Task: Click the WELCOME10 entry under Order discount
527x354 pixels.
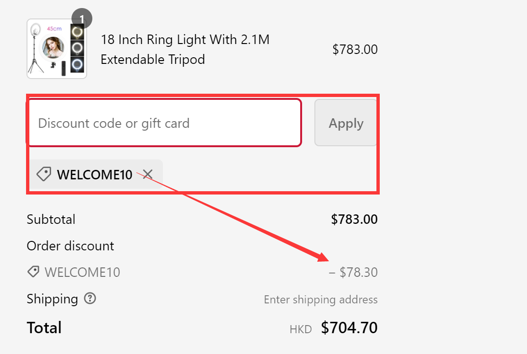Action: coord(82,272)
